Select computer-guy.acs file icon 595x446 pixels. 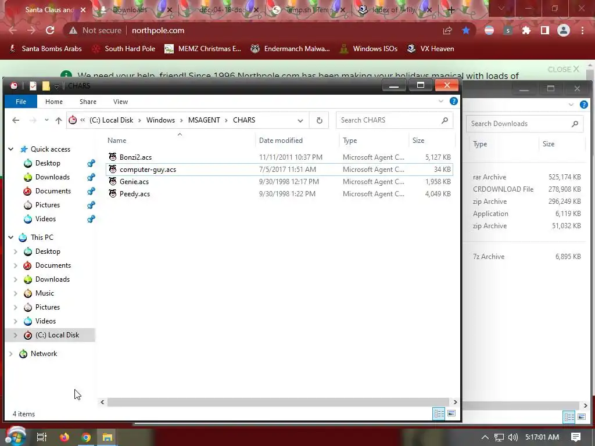point(113,169)
